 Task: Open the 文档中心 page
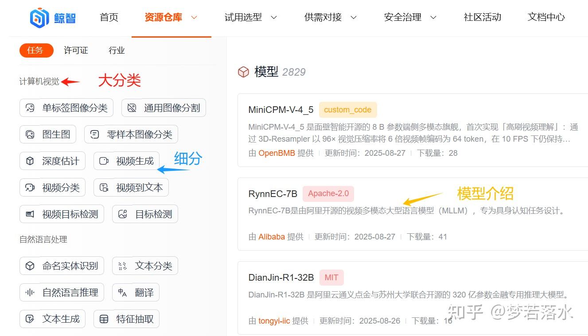coord(546,17)
